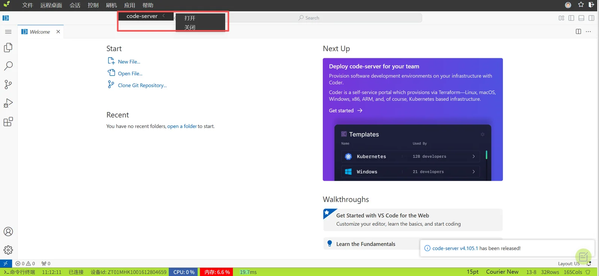Open the Manage gear in activity bar
Image resolution: width=599 pixels, height=276 pixels.
[8, 250]
